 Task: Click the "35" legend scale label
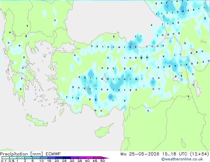click(79, 161)
